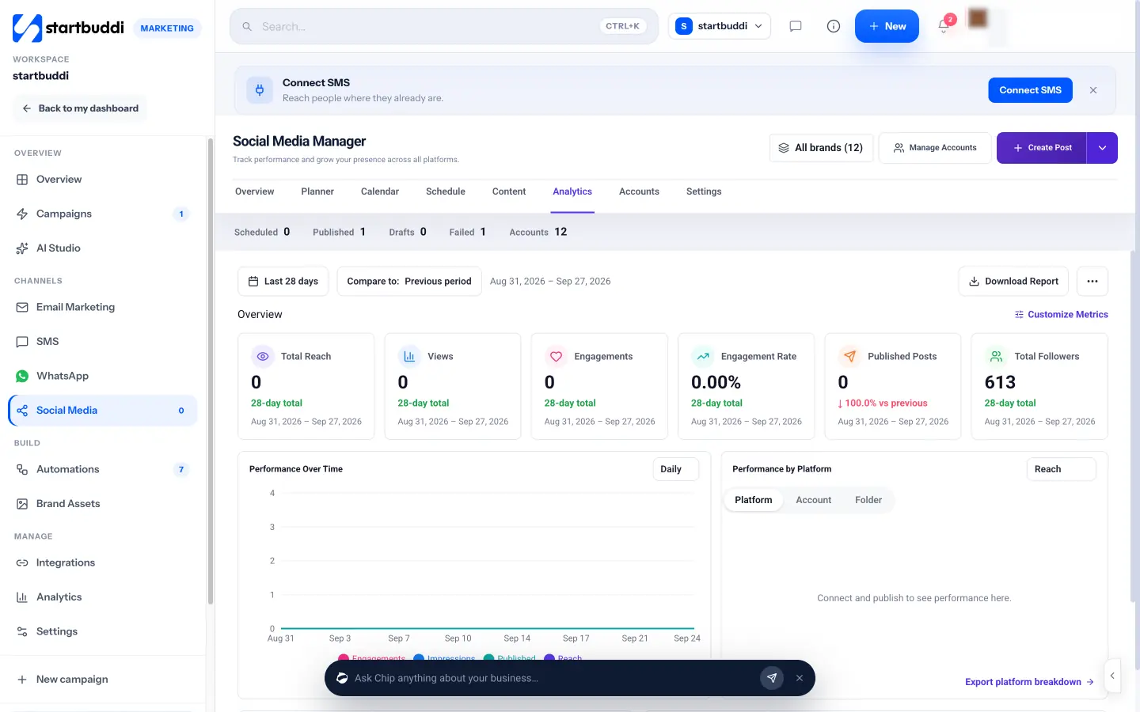
Task: Switch to the Schedule tab
Action: point(446,191)
